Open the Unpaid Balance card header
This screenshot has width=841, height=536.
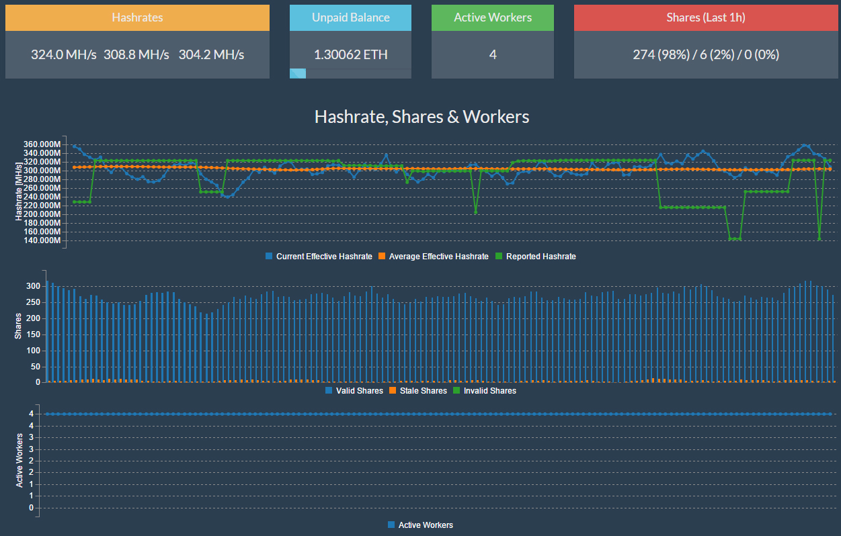pos(350,17)
